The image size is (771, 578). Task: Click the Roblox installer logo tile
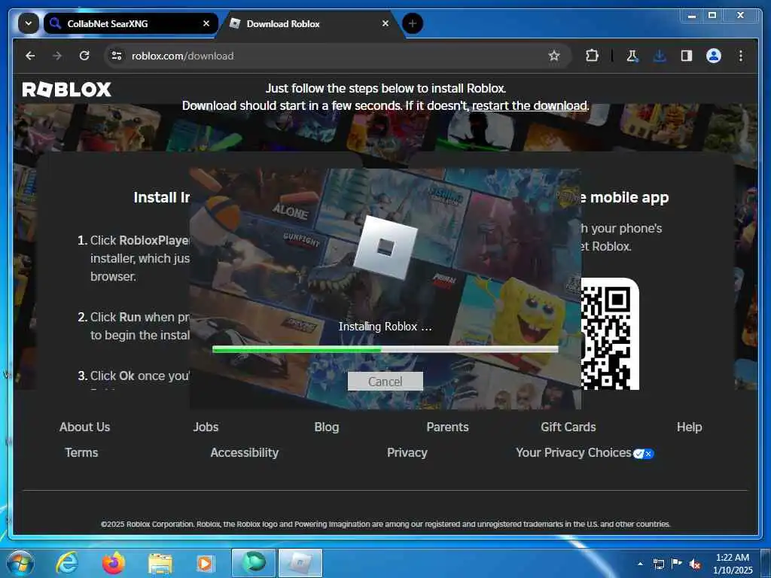point(385,247)
